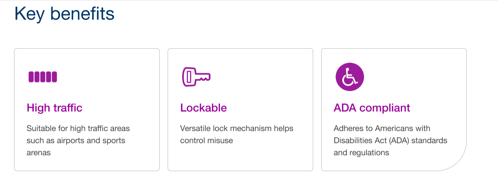Click 'Suitable for high traffic areas' line
Viewport: 498px width, 182px height.
[78, 128]
